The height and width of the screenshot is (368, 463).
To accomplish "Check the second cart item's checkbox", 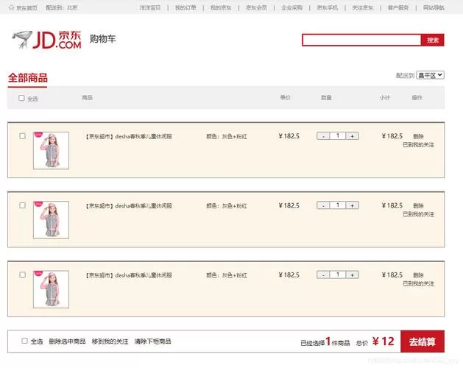I will [22, 205].
